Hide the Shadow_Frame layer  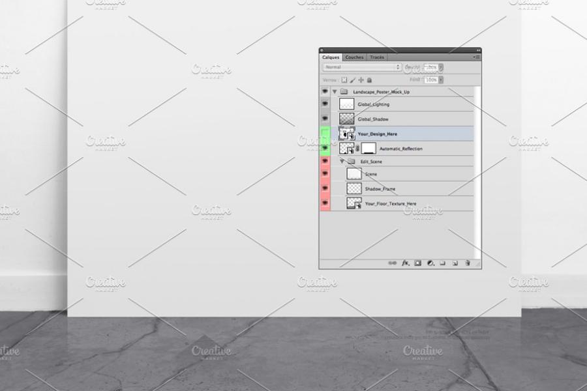click(325, 189)
